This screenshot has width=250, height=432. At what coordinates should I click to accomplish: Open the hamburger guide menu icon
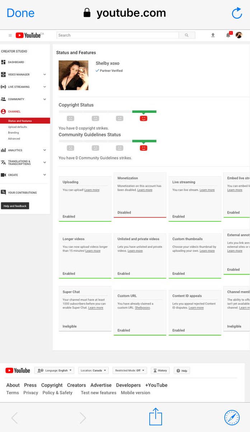pos(10,35)
